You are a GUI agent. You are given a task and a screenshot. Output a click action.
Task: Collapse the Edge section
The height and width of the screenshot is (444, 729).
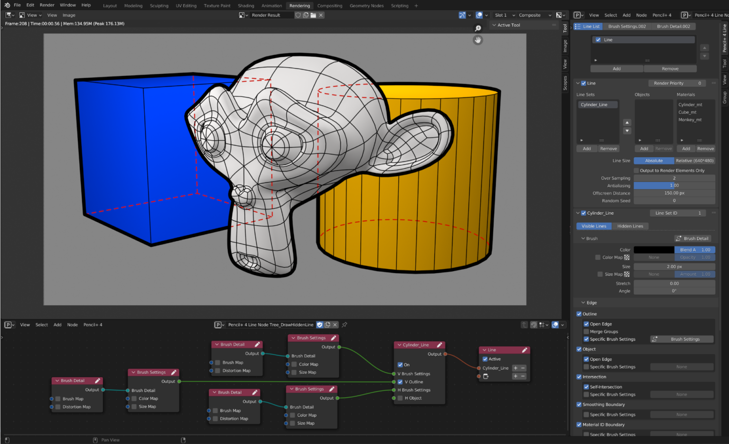coord(583,302)
